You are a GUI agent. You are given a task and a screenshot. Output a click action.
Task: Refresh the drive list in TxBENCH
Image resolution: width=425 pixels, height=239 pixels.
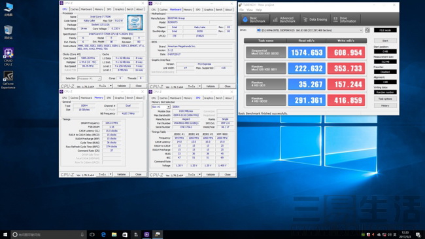(x=367, y=30)
